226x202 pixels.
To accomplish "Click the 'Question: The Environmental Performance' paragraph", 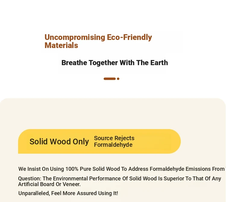I will (120, 181).
